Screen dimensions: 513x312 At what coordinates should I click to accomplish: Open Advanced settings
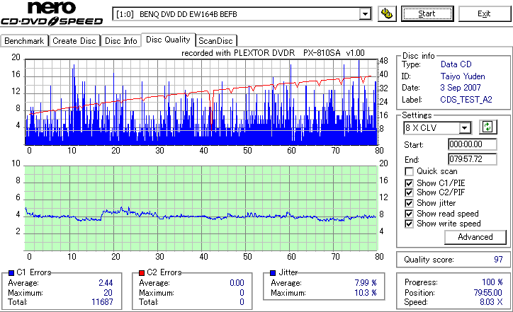pos(475,237)
